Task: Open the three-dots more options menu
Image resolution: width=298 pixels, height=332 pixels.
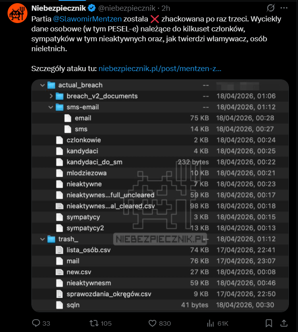Action: coord(284,8)
